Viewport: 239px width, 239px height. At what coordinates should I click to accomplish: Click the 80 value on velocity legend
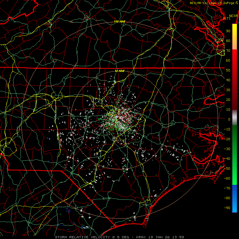[228, 41]
